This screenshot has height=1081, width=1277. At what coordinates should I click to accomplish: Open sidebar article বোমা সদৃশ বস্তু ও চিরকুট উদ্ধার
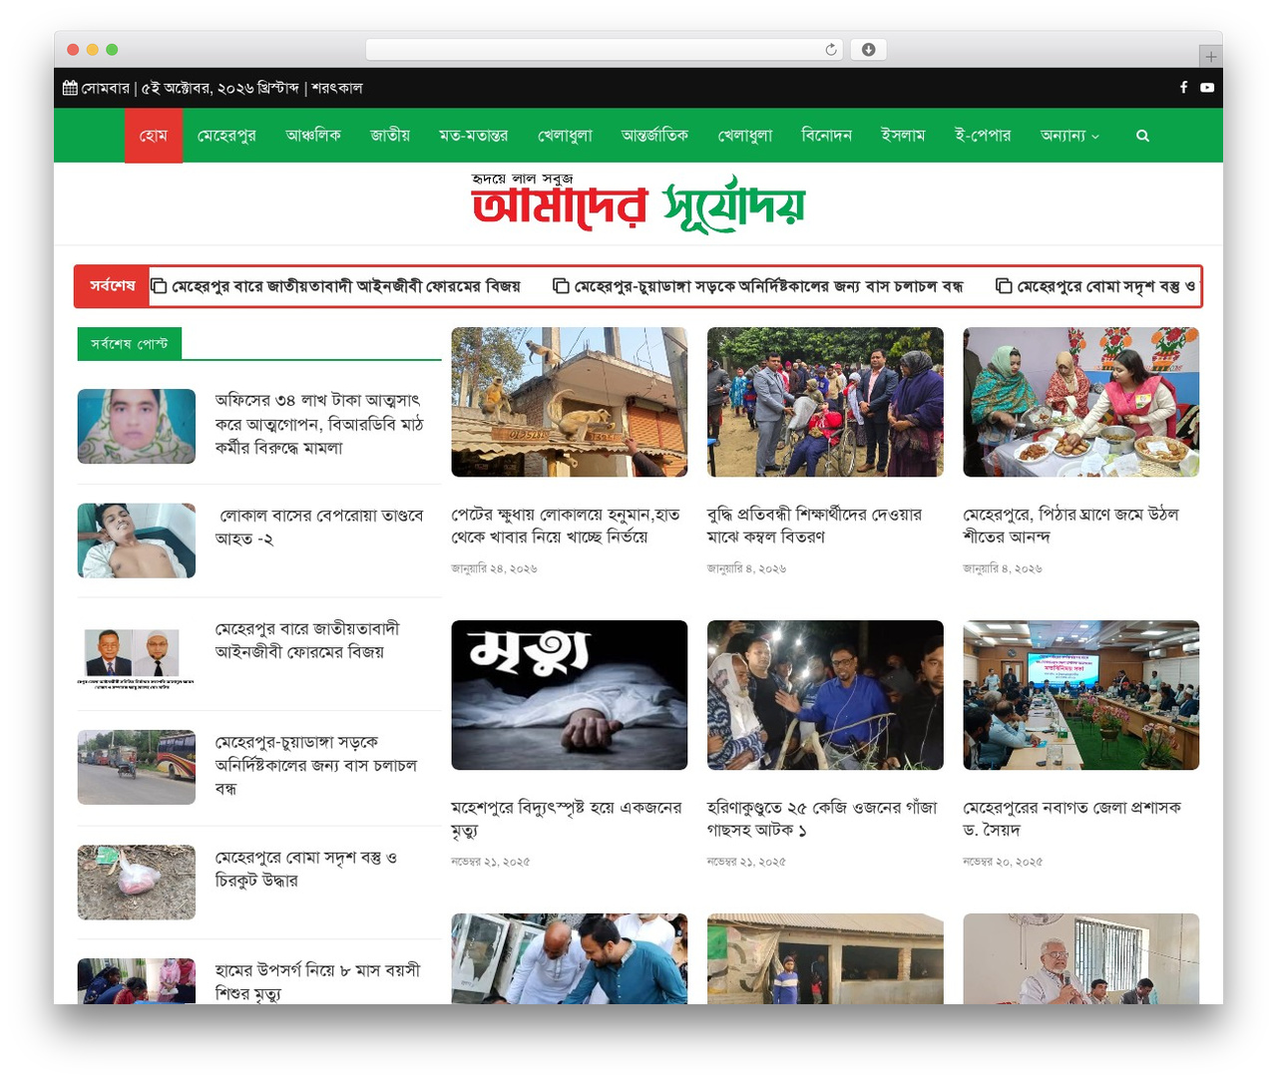tap(306, 869)
